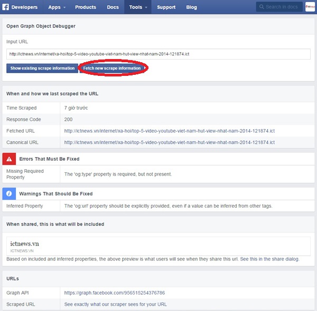Click the og:url inferred property warning
317x311 pixels.
[x=168, y=206]
